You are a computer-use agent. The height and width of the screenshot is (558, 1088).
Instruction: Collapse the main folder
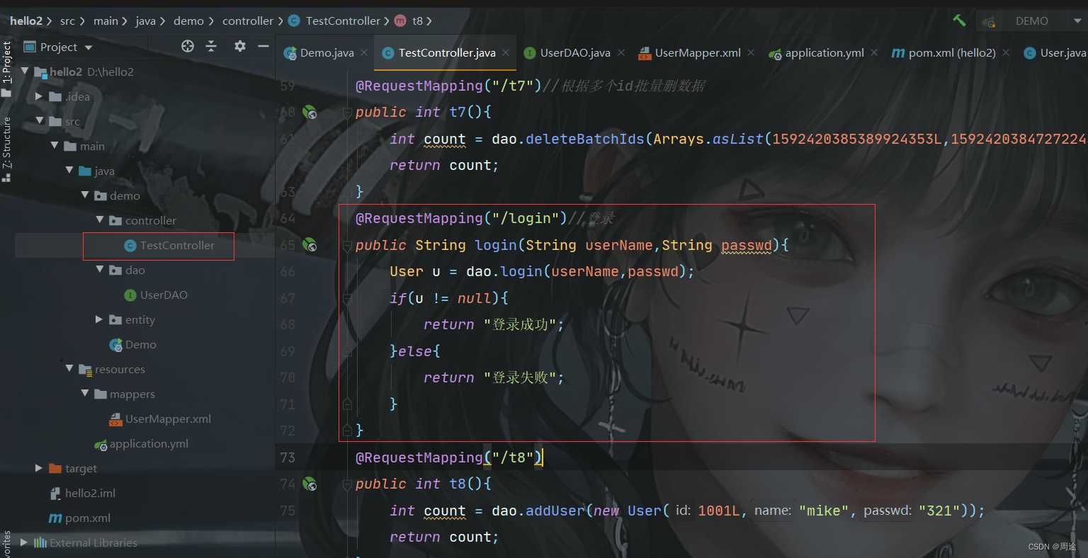pos(55,146)
